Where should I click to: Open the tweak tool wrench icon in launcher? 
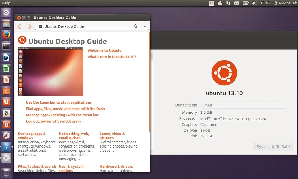(6, 135)
